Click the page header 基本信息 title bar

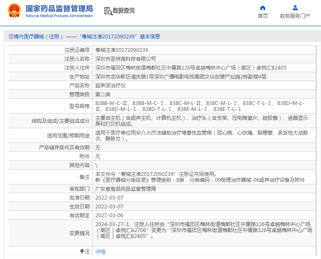(x=84, y=37)
